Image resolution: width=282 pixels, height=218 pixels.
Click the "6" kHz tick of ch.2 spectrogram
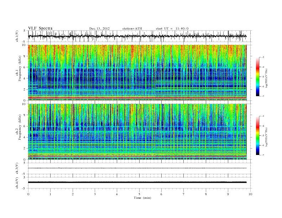pyautogui.click(x=25, y=126)
